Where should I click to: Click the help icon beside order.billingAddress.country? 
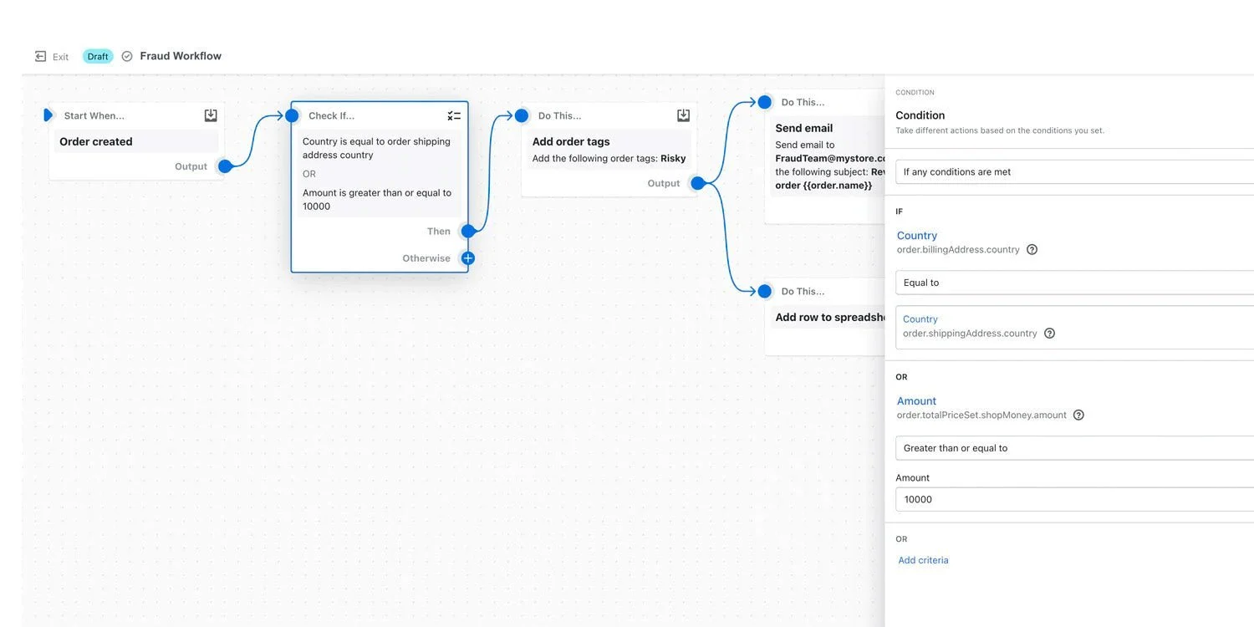point(1032,248)
